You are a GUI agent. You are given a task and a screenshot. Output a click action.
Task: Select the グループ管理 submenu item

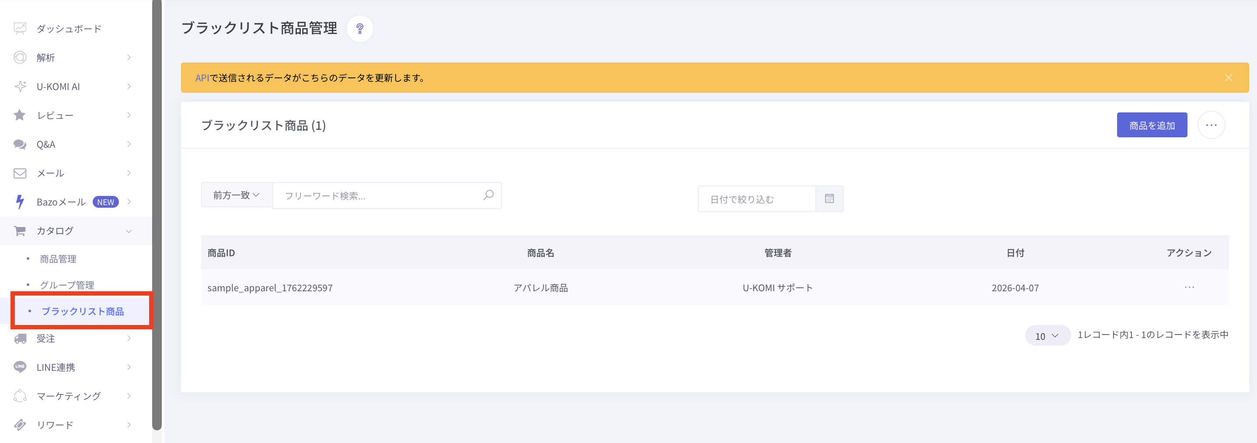point(67,285)
